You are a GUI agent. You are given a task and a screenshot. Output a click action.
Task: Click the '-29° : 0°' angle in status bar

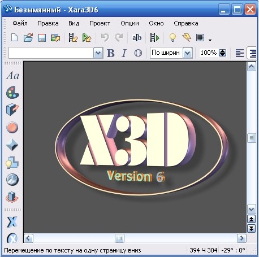click(233, 250)
